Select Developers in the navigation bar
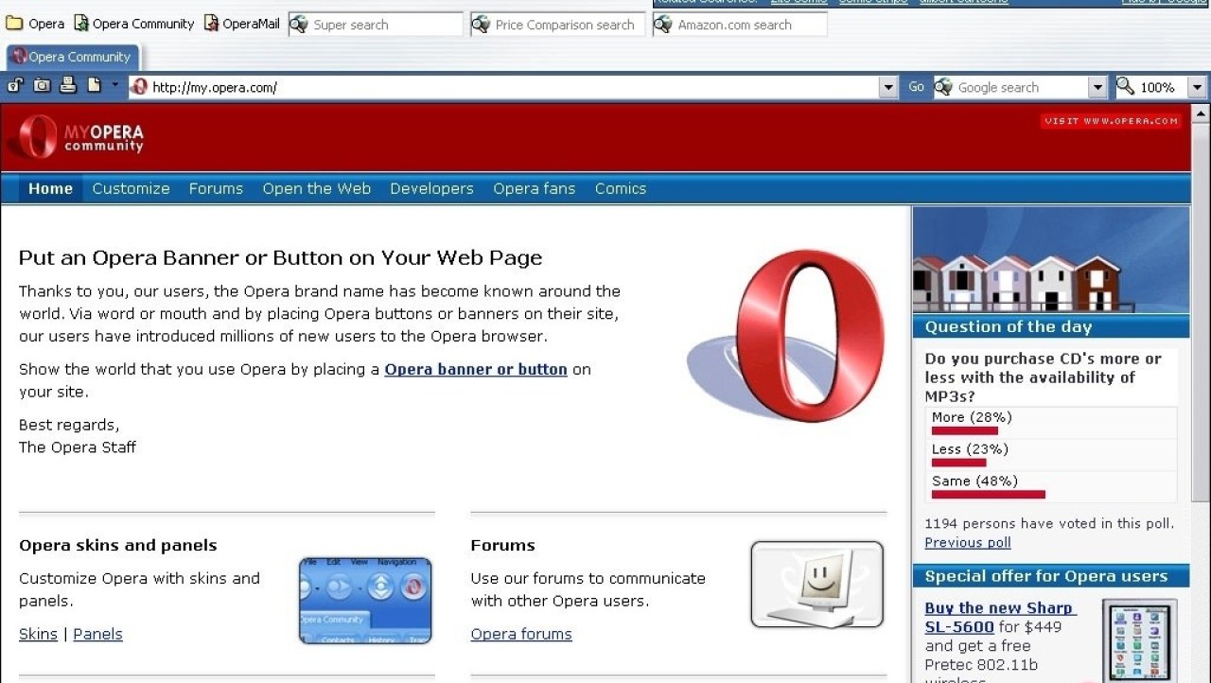 tap(431, 188)
